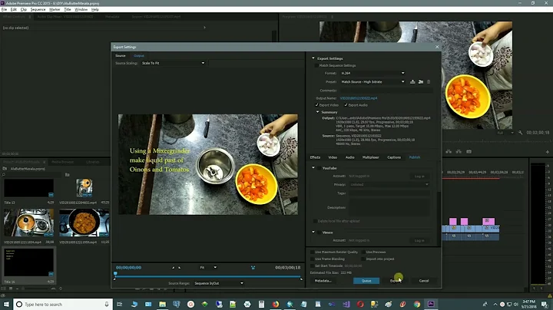553x310 pixels.
Task: Check the Use Previews option
Action: (x=363, y=252)
